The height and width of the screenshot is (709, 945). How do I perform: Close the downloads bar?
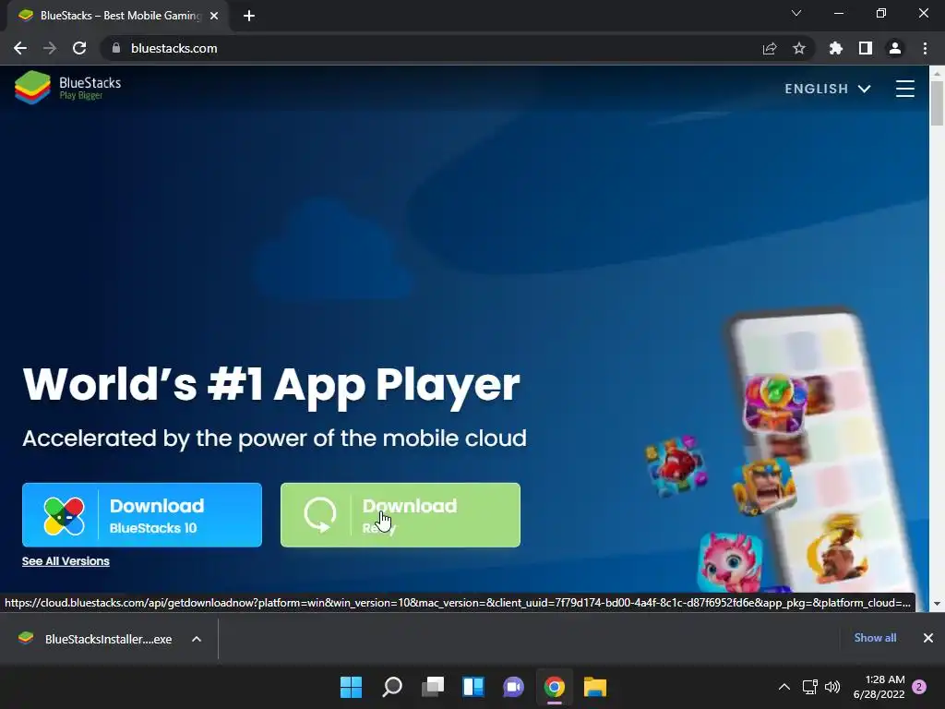pyautogui.click(x=928, y=638)
